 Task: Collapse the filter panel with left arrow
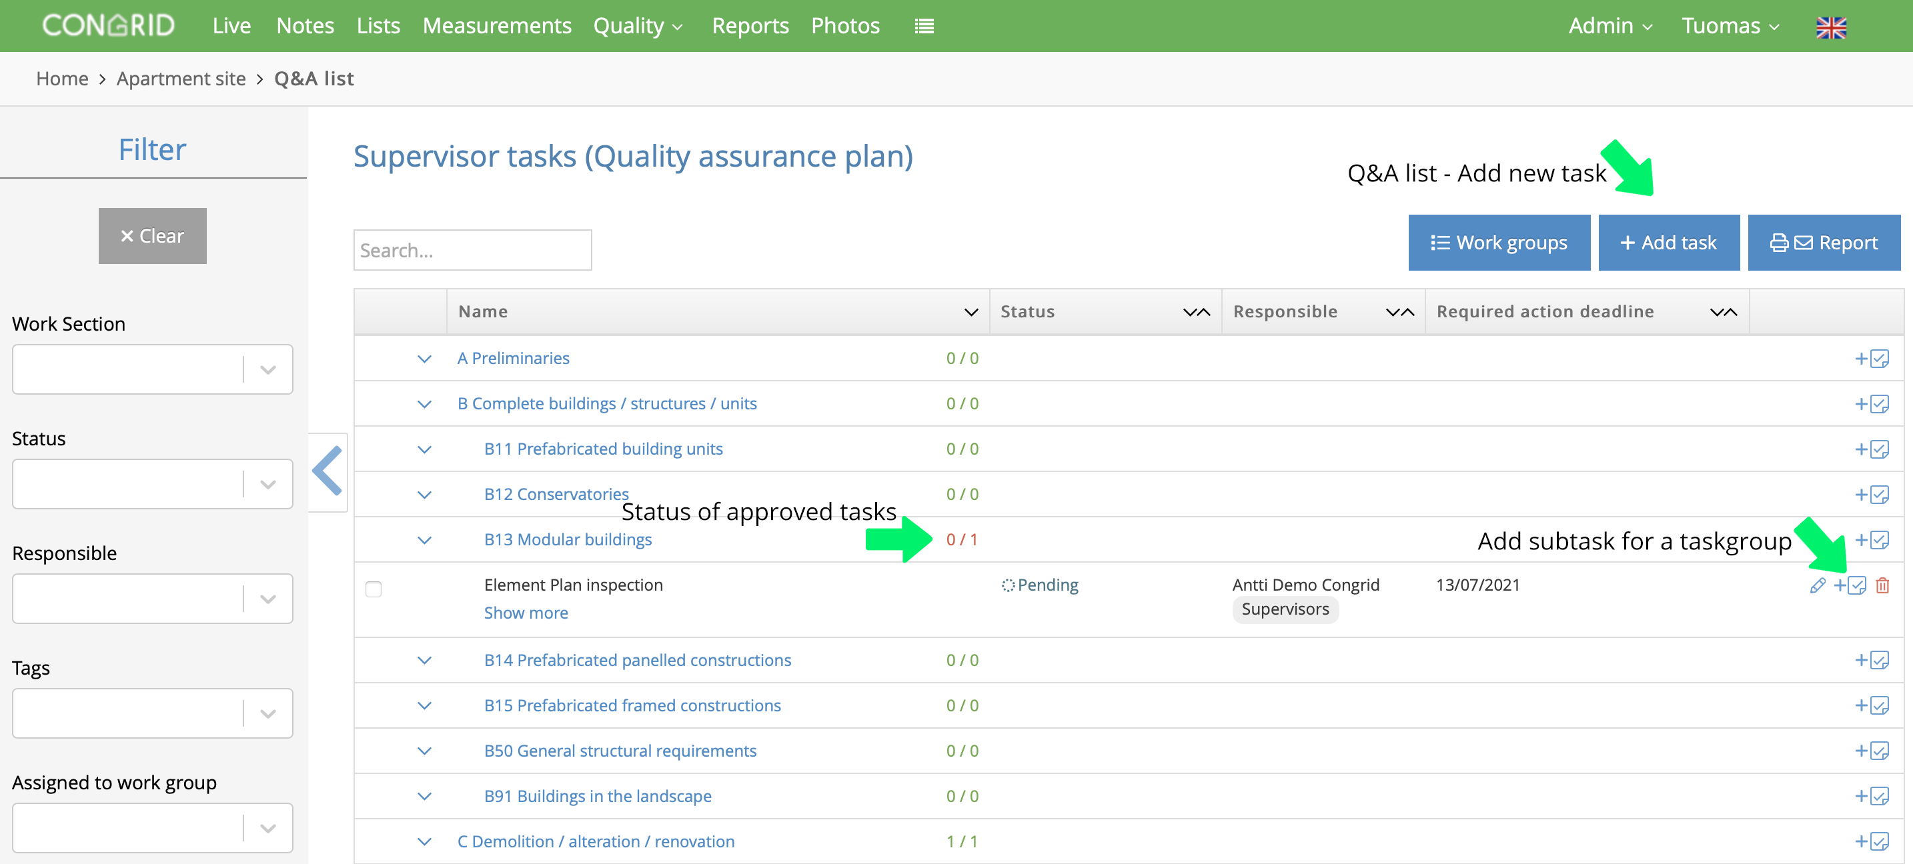point(328,471)
